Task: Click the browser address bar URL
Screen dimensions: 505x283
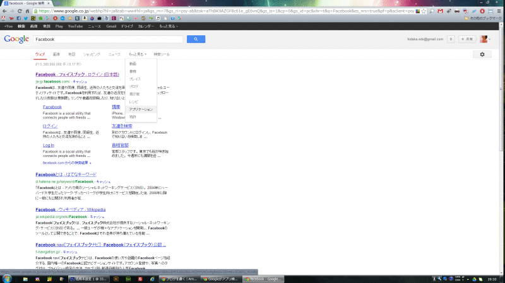Action: (225, 11)
